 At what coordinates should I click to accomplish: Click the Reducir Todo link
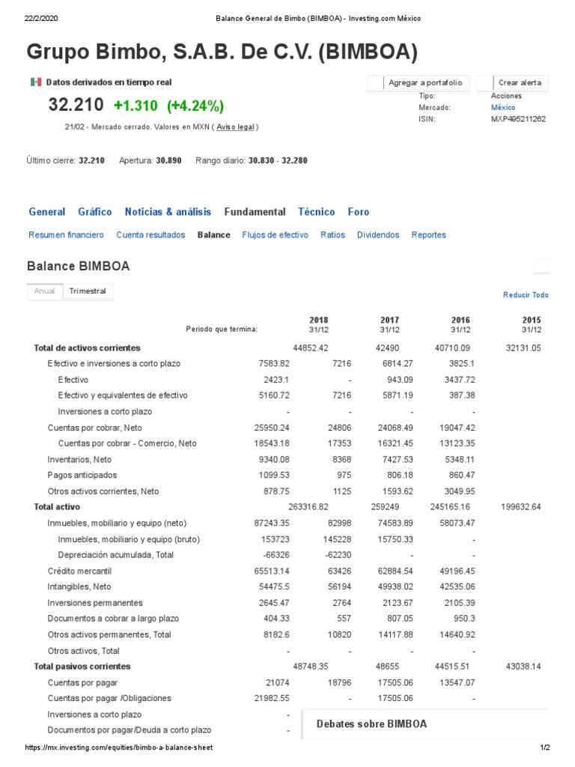(x=526, y=295)
